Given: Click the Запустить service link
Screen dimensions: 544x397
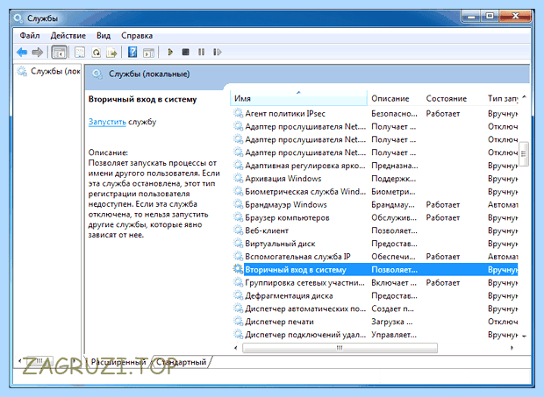Looking at the screenshot, I should (107, 122).
